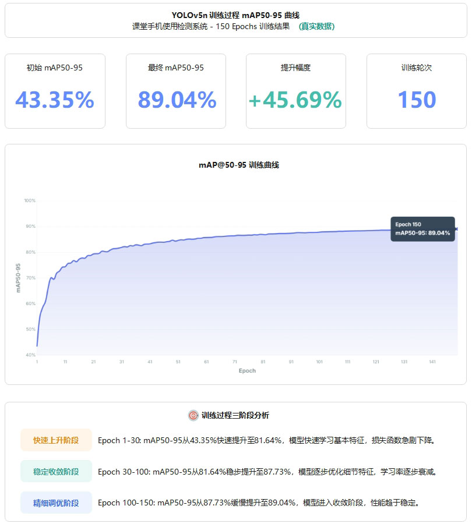Click the x-axis tick label 101
472x527 pixels.
click(x=319, y=362)
